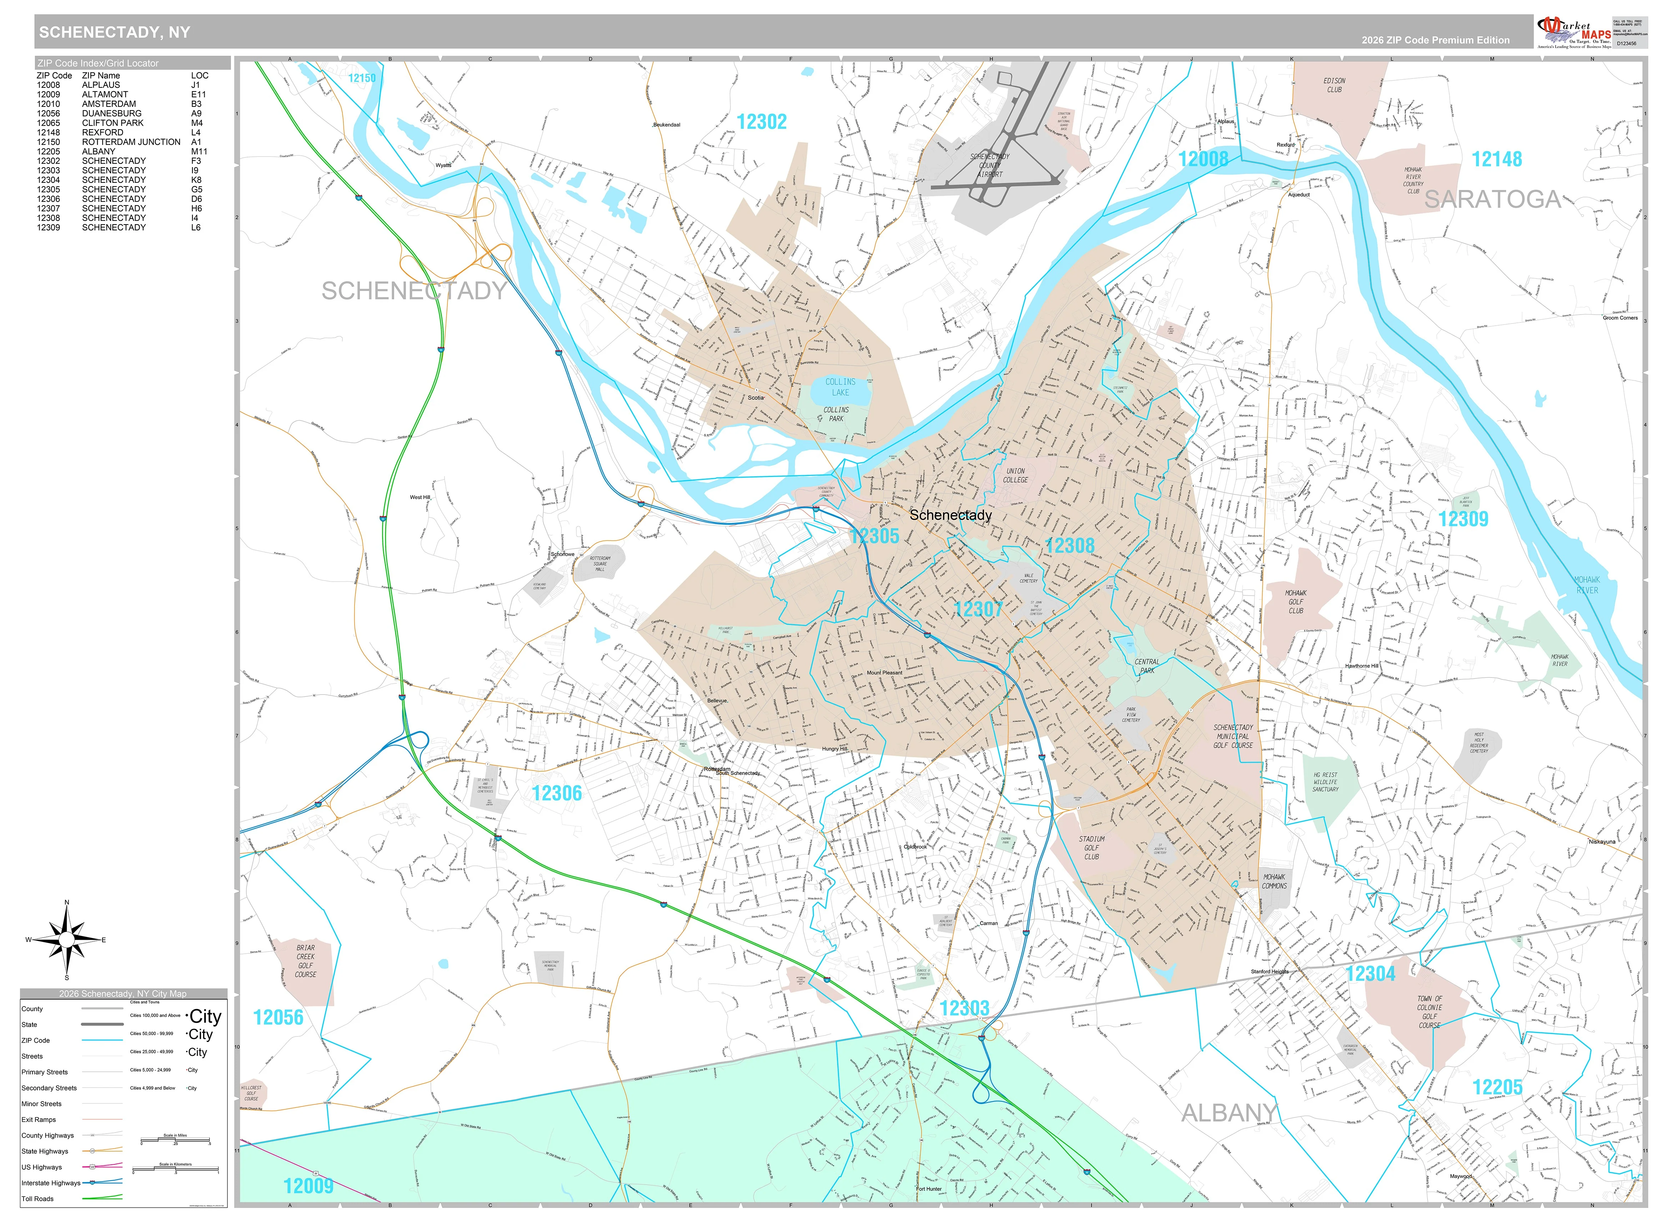Click the MOHAWK GOLF CLUB label
1671x1224 pixels.
[x=1295, y=602]
